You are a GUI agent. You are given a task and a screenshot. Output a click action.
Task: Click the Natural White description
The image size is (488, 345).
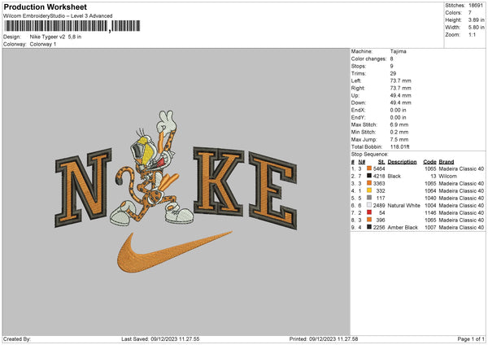[403, 206]
